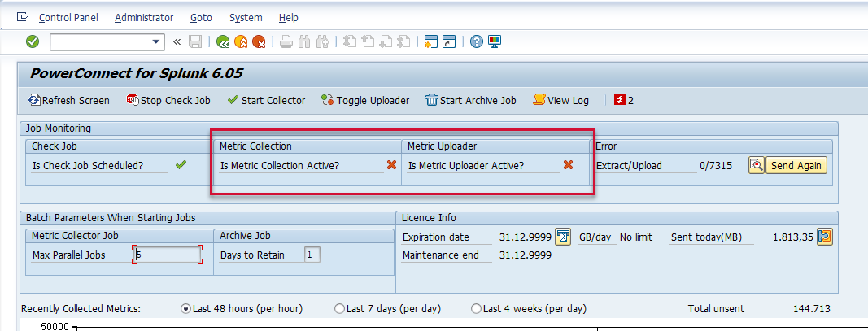Select Last 7 days (per day) option
Screen dimensions: 868x331
tap(339, 309)
